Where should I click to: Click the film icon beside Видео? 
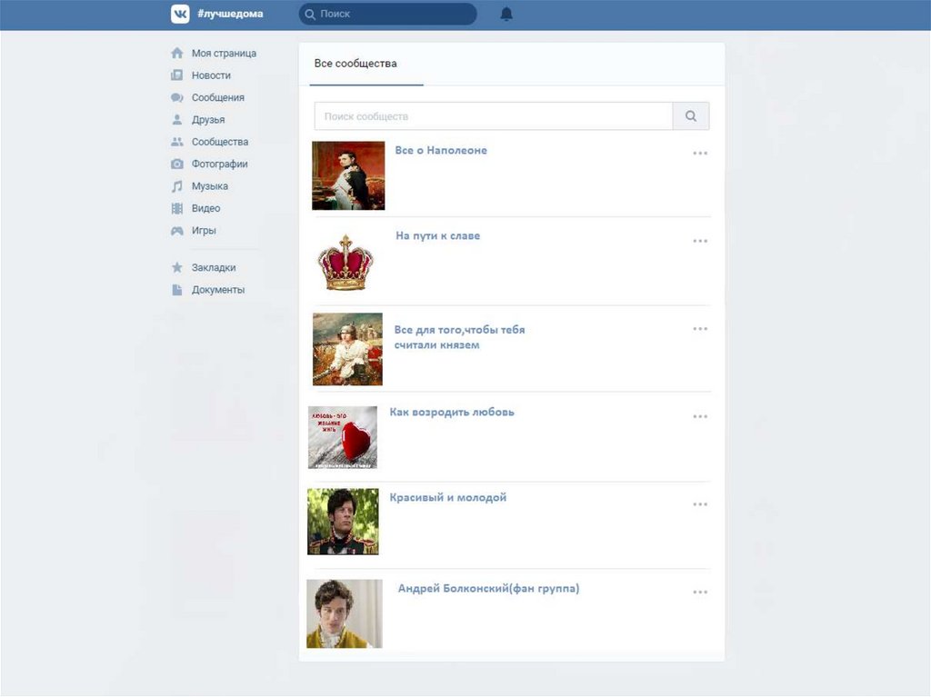pyautogui.click(x=177, y=208)
